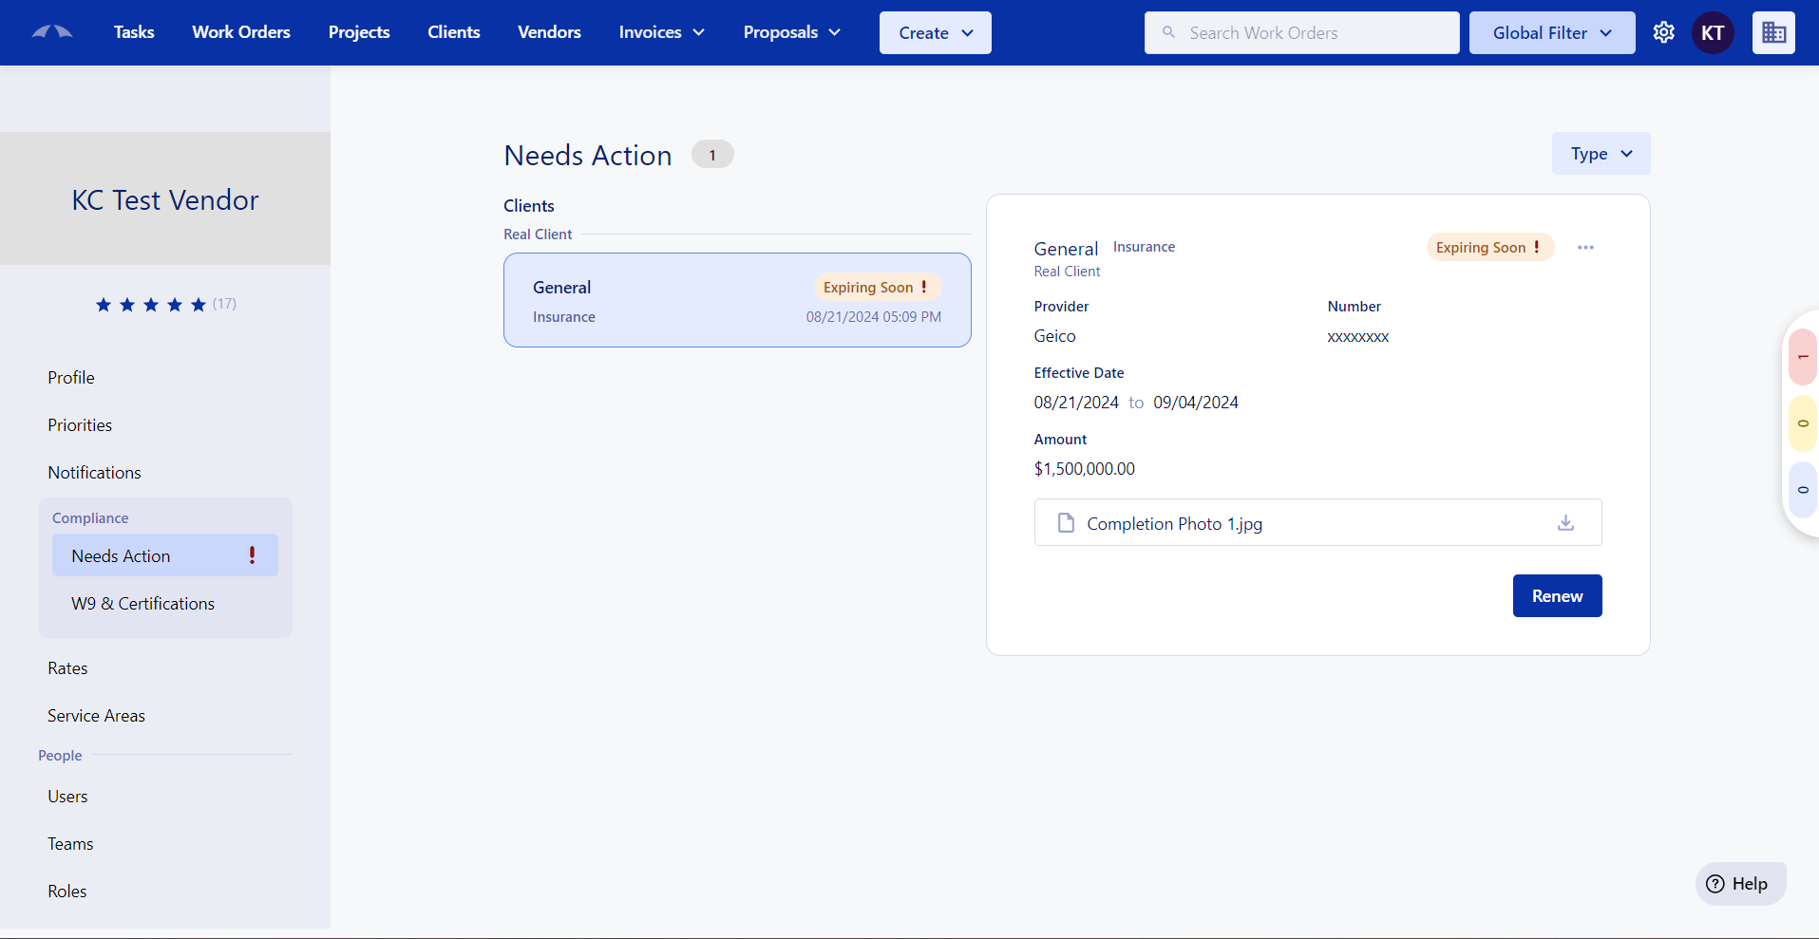Select Notifications in the sidebar
Screen dimensions: 1819x939
pos(94,473)
